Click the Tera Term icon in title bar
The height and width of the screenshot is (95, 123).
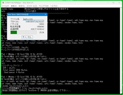3,3
